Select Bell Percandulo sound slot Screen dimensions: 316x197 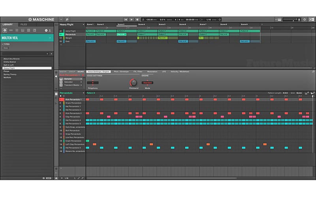[x=72, y=130]
